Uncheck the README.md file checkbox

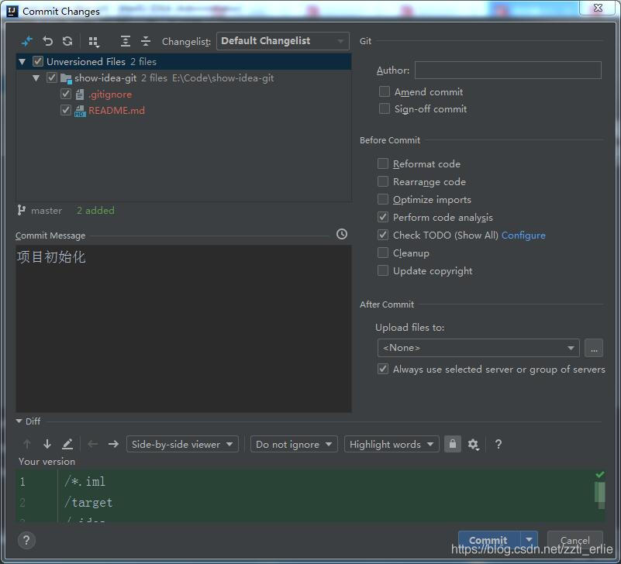point(66,110)
